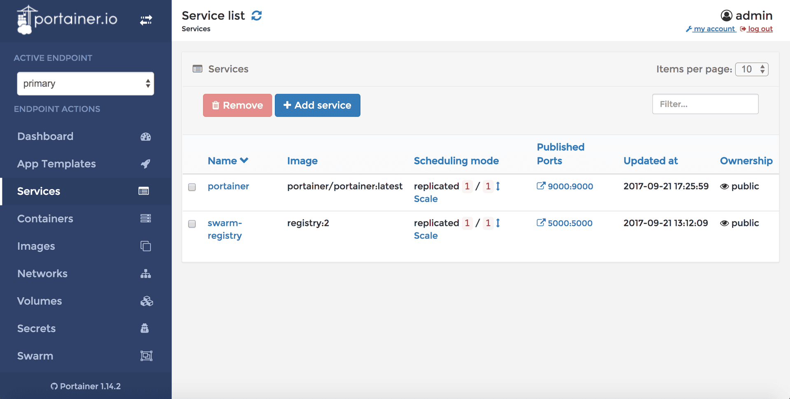The width and height of the screenshot is (790, 399).
Task: Check the portainer service checkbox
Action: click(192, 187)
